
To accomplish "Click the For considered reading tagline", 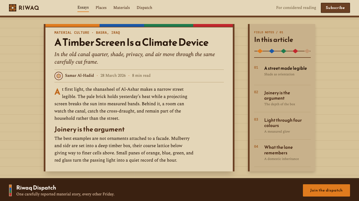I will tap(296, 8).
